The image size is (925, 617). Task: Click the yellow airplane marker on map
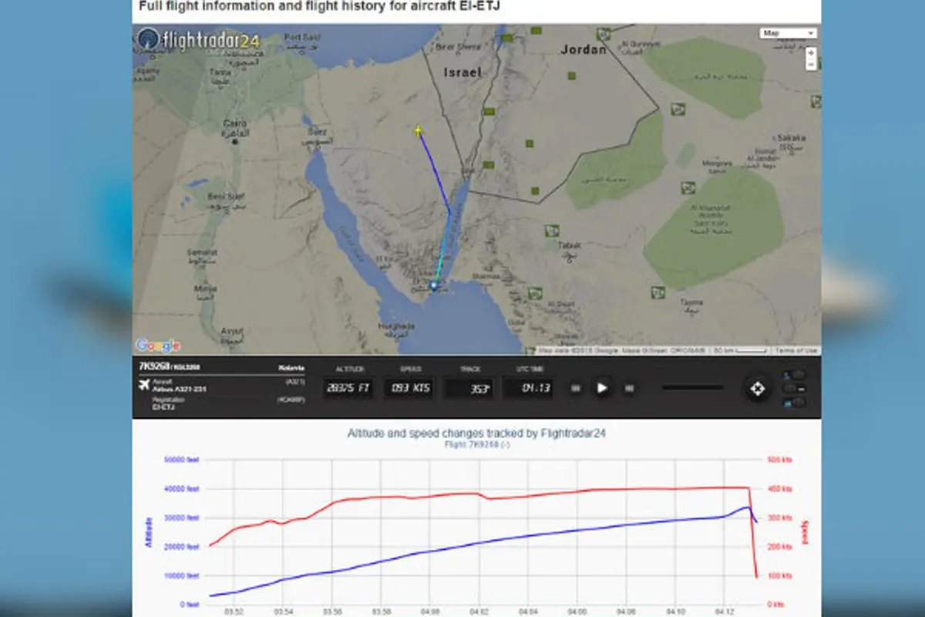(x=418, y=130)
